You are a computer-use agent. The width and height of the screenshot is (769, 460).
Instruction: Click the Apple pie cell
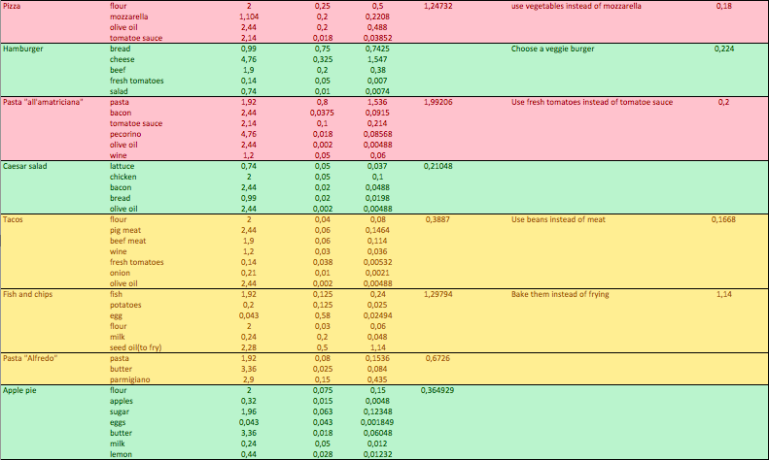(x=23, y=390)
